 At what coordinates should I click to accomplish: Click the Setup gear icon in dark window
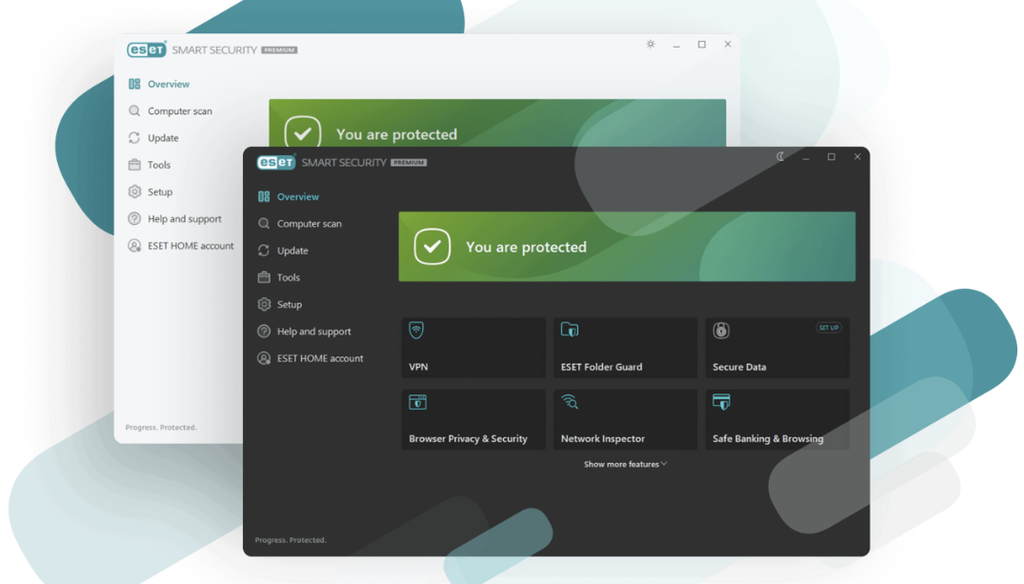click(264, 305)
